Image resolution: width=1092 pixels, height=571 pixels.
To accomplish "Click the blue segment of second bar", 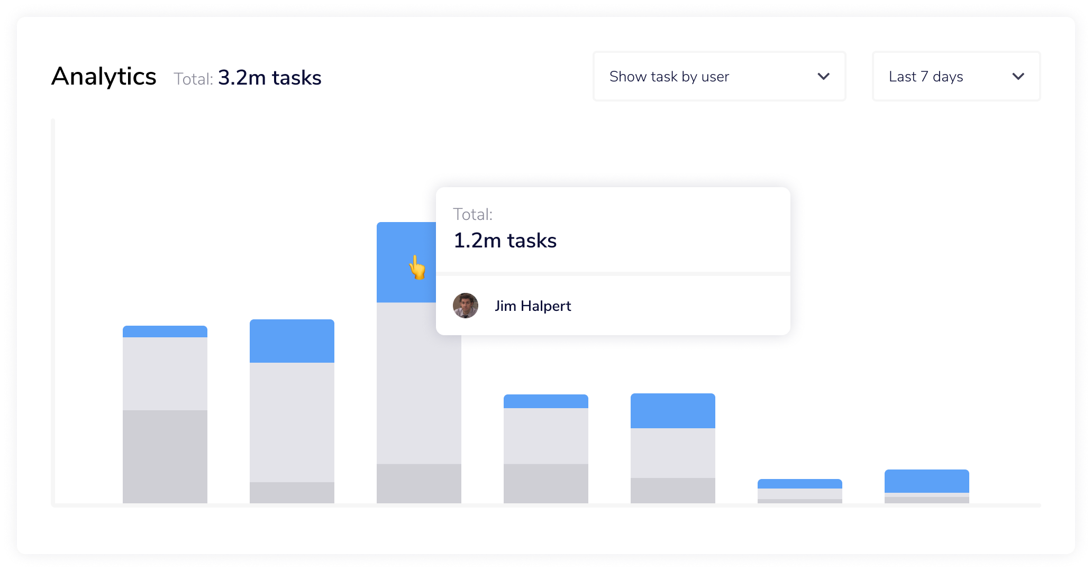I will click(292, 341).
